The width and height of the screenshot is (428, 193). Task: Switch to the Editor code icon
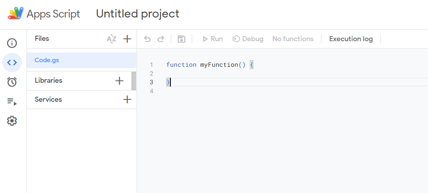(12, 63)
